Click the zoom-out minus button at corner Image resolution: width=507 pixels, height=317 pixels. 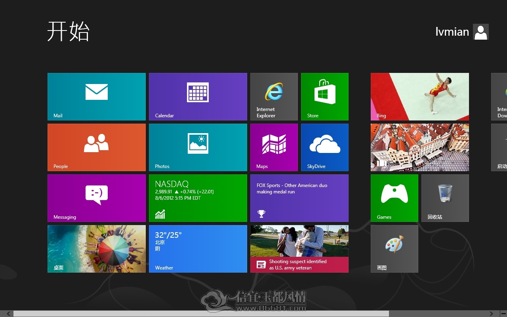[503, 314]
